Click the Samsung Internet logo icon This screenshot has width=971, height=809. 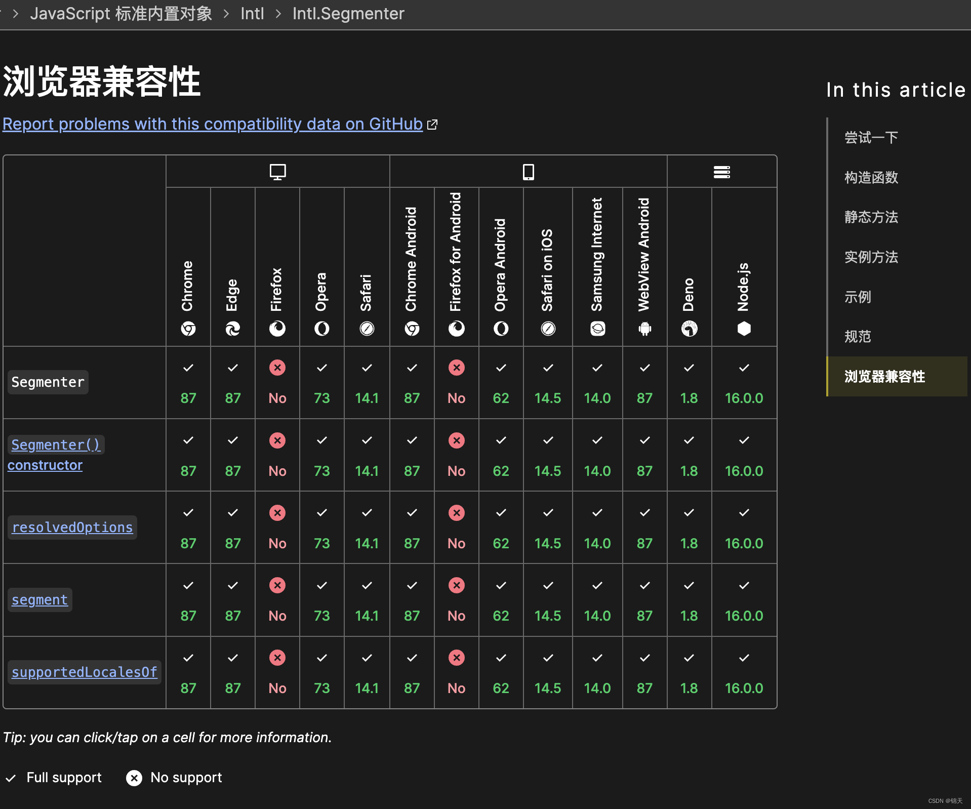tap(598, 329)
